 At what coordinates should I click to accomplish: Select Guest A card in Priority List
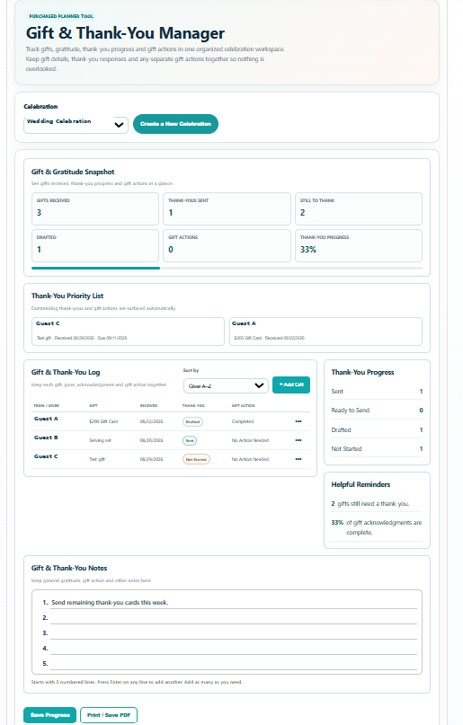click(325, 332)
